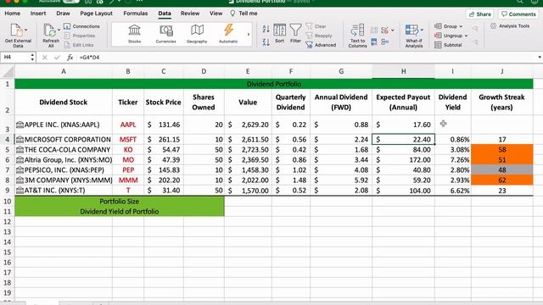The width and height of the screenshot is (543, 305).
Task: Select the Dividend Portfolio title cell
Action: click(274, 84)
